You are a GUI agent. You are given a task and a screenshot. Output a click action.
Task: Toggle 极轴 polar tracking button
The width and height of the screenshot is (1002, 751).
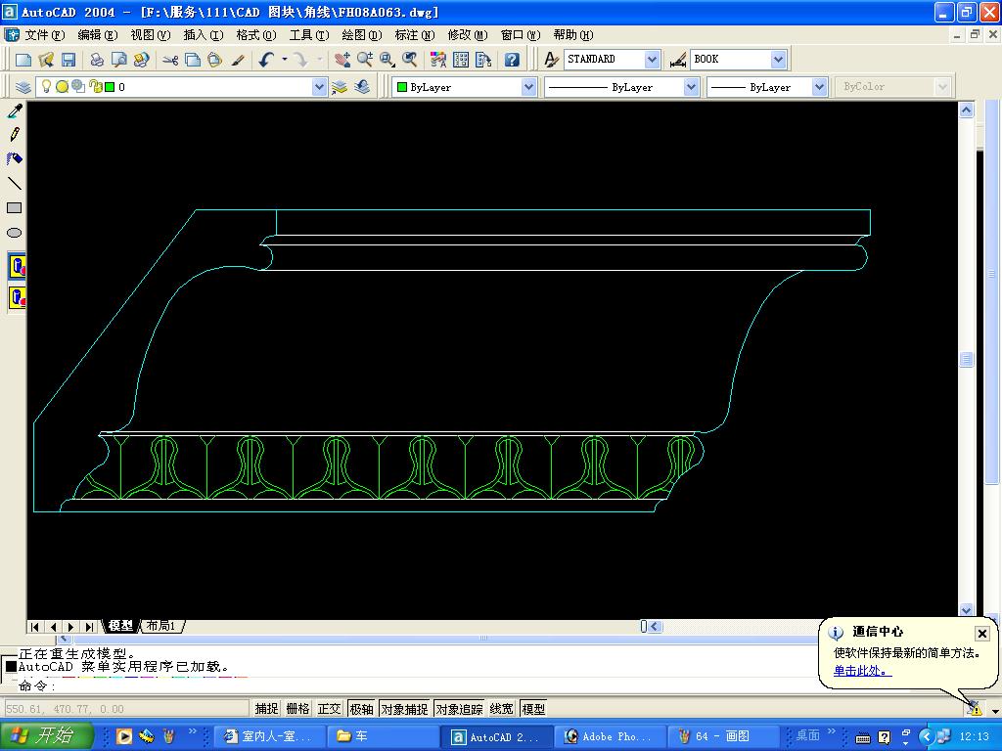click(362, 709)
